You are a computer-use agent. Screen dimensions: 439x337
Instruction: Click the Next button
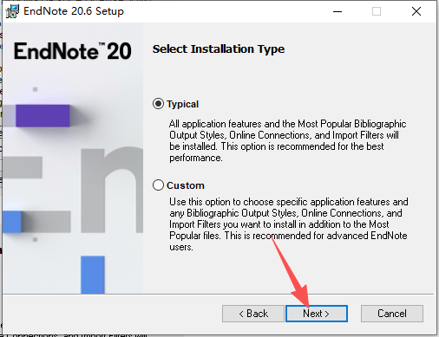click(317, 314)
